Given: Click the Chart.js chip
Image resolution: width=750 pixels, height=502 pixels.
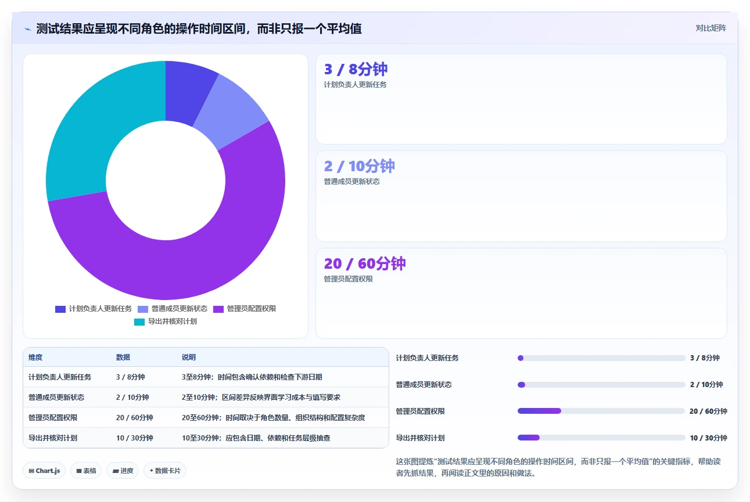Looking at the screenshot, I should click(44, 471).
